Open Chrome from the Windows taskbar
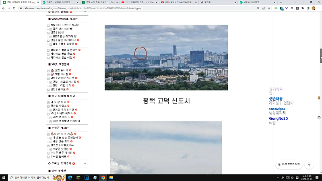This screenshot has width=322, height=181. click(103, 177)
